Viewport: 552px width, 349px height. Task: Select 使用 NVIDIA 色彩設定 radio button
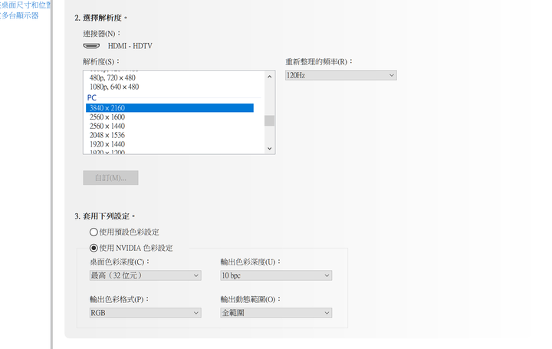pyautogui.click(x=94, y=248)
